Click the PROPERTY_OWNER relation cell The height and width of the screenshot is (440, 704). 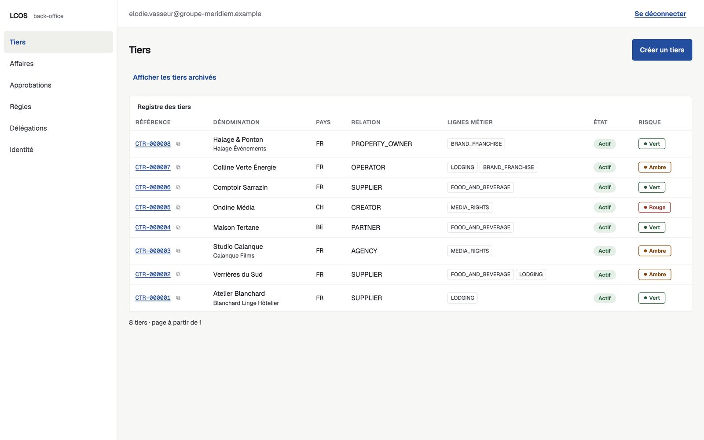tap(381, 144)
